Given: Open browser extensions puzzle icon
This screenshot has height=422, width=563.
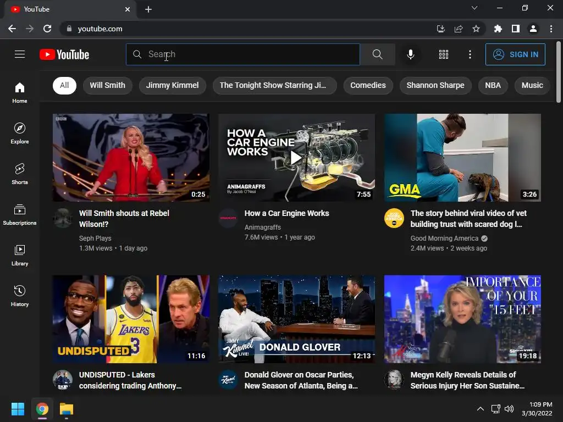Looking at the screenshot, I should [x=498, y=29].
